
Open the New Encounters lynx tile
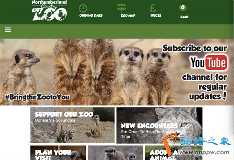[160, 125]
